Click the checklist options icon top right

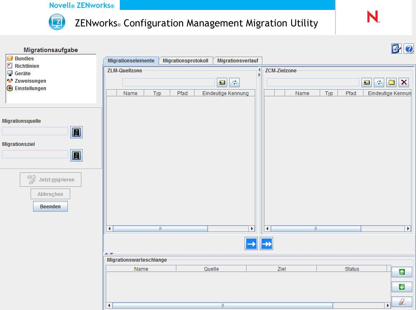tap(396, 49)
